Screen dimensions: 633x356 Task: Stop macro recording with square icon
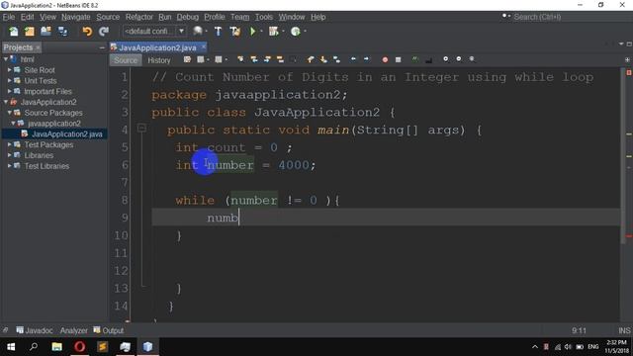tap(398, 59)
